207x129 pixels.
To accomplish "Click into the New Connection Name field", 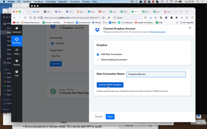I will (156, 74).
